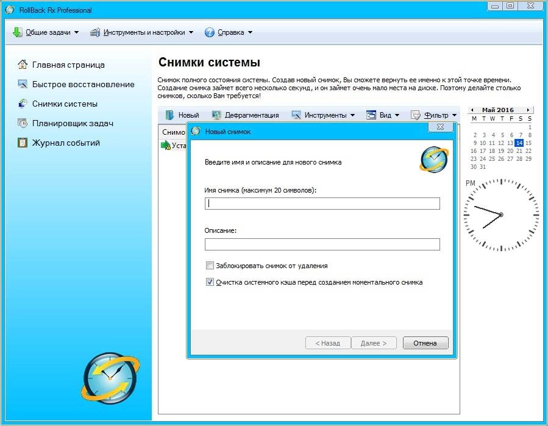Open Быстрое восстановление page
This screenshot has height=426, width=548.
[83, 84]
